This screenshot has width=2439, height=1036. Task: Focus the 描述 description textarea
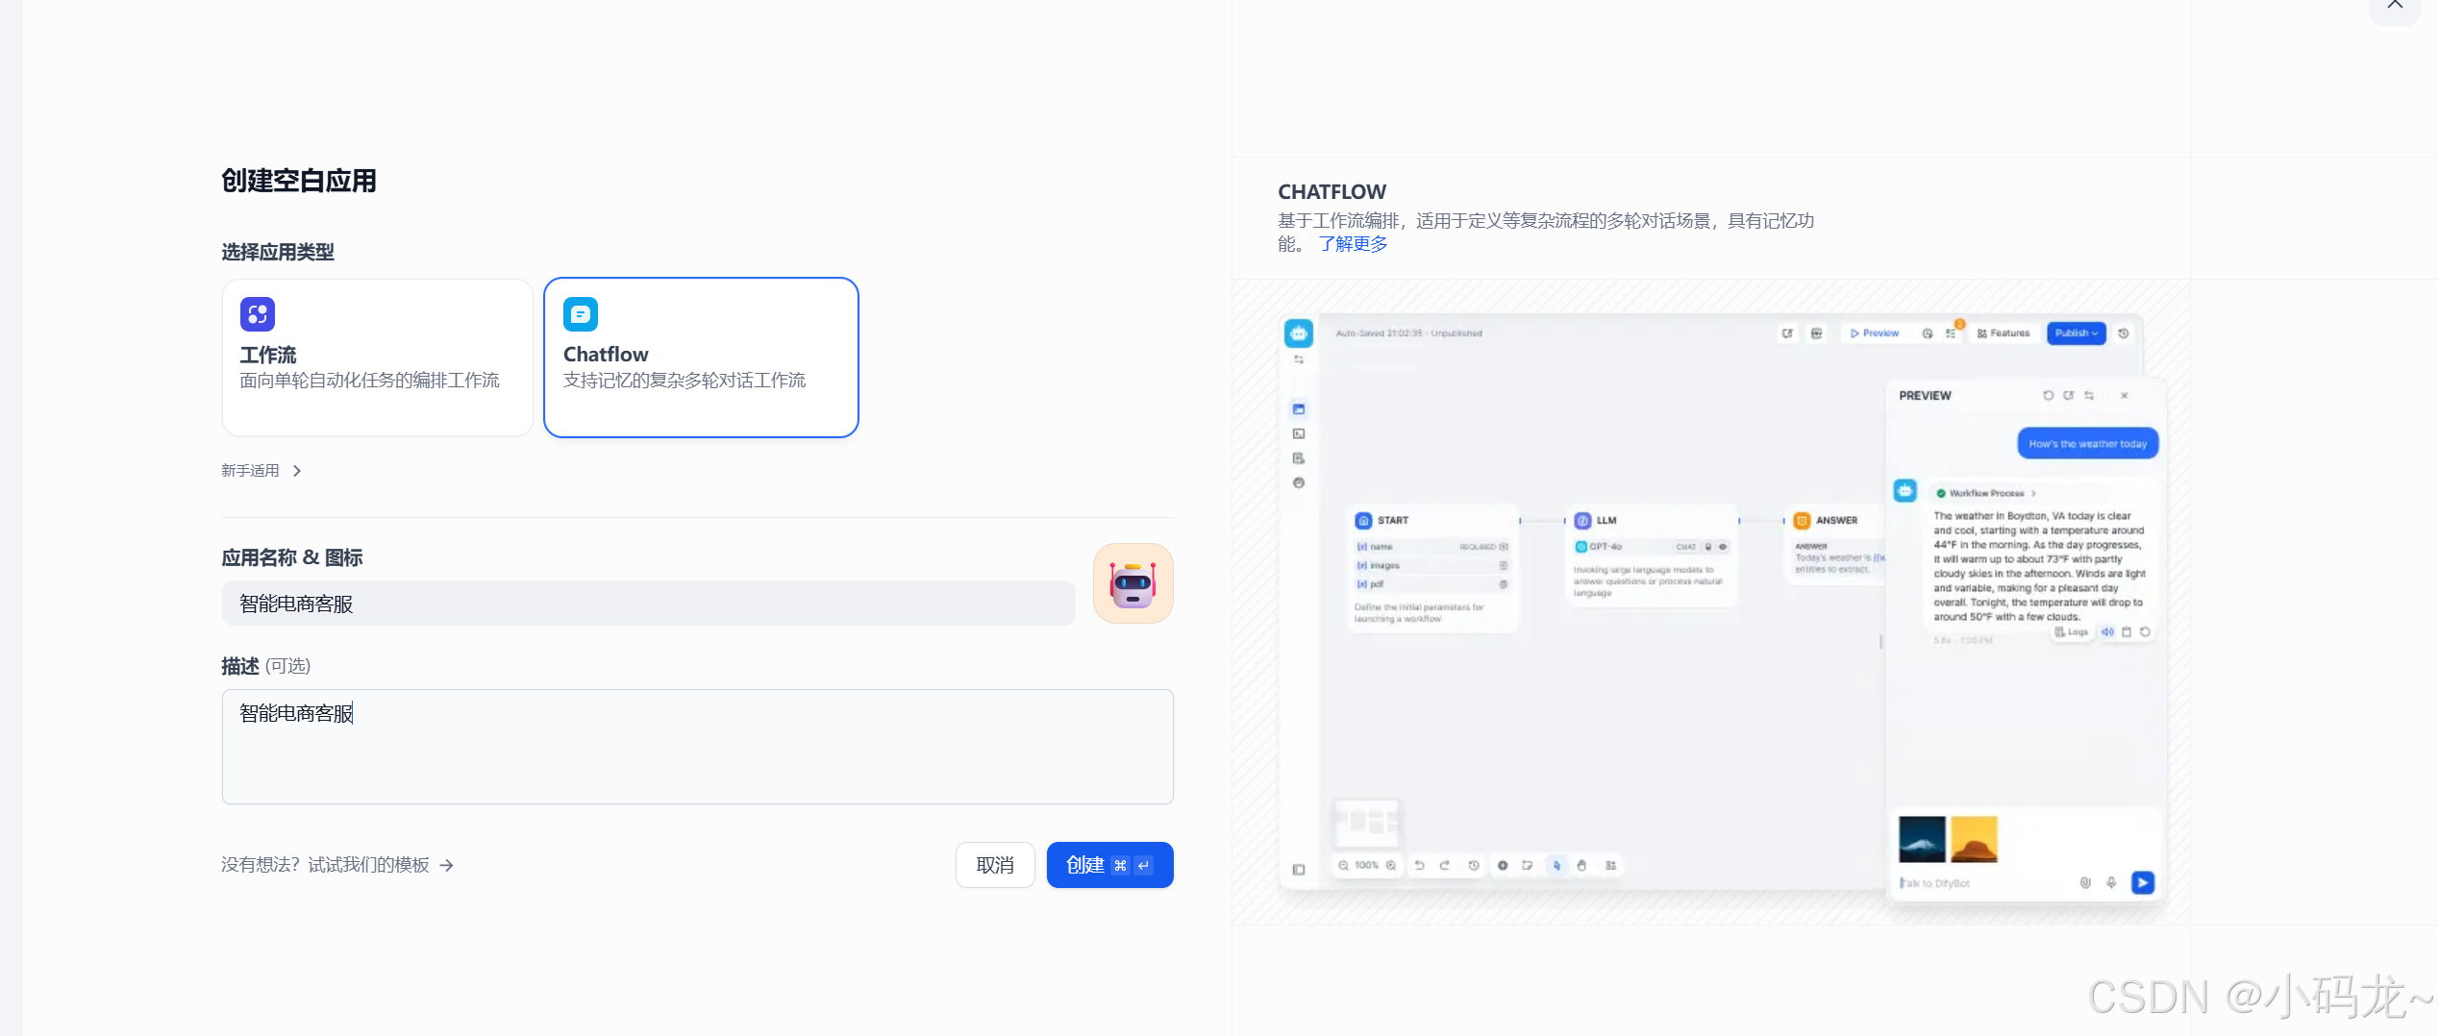697,747
